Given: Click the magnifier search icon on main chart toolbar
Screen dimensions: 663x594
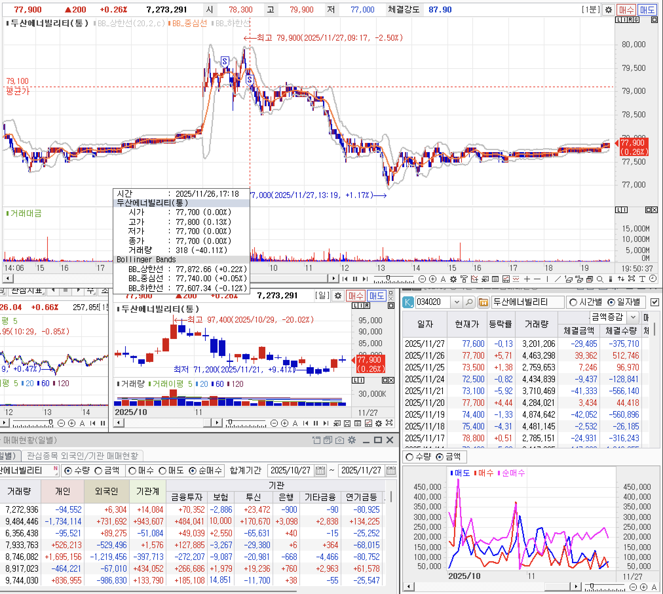Looking at the screenshot, I should click(x=600, y=279).
